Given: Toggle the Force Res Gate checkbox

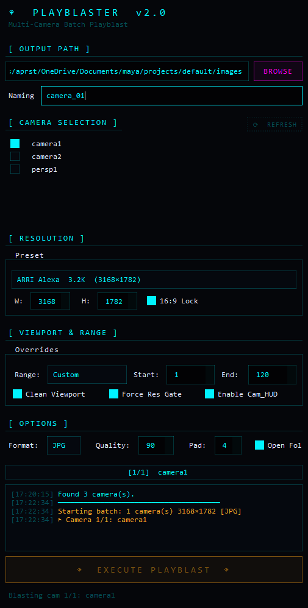Looking at the screenshot, I should point(113,394).
